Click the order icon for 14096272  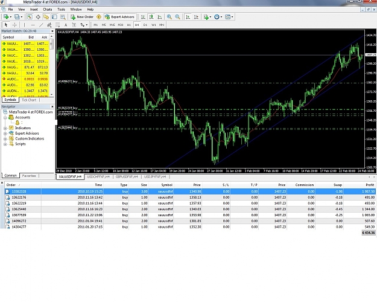point(8,221)
